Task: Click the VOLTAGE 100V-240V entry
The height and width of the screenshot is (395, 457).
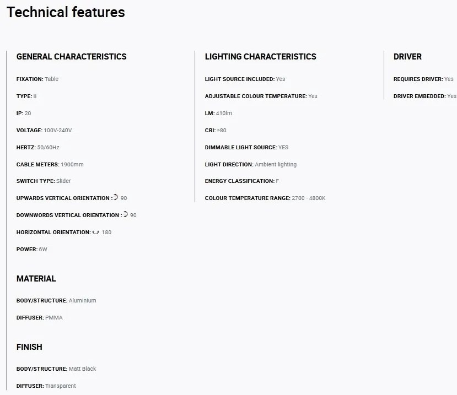Action: [x=44, y=130]
